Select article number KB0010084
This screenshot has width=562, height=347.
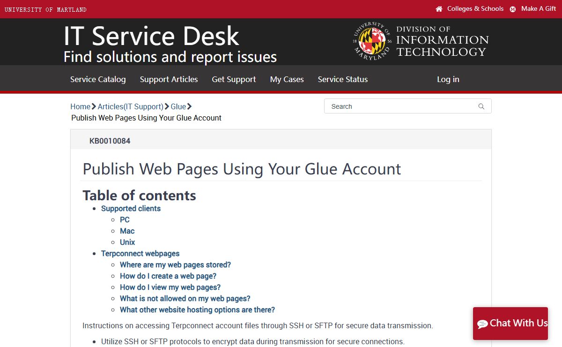tap(110, 141)
